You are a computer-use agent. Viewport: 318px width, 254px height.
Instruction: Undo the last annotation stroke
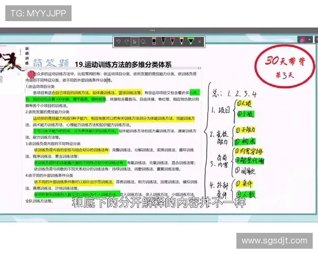pyautogui.click(x=118, y=42)
